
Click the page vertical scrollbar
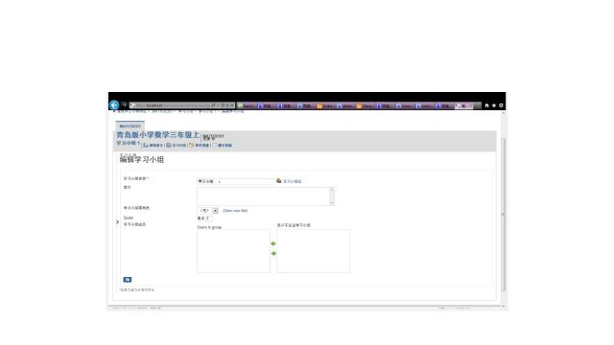[503, 215]
